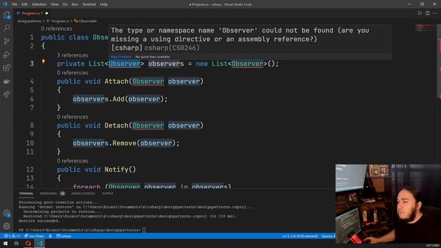Click '0 references' CodeLens above line 1

coord(57,29)
